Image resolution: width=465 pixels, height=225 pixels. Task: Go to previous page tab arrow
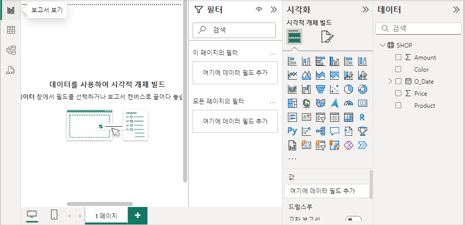pos(69,216)
